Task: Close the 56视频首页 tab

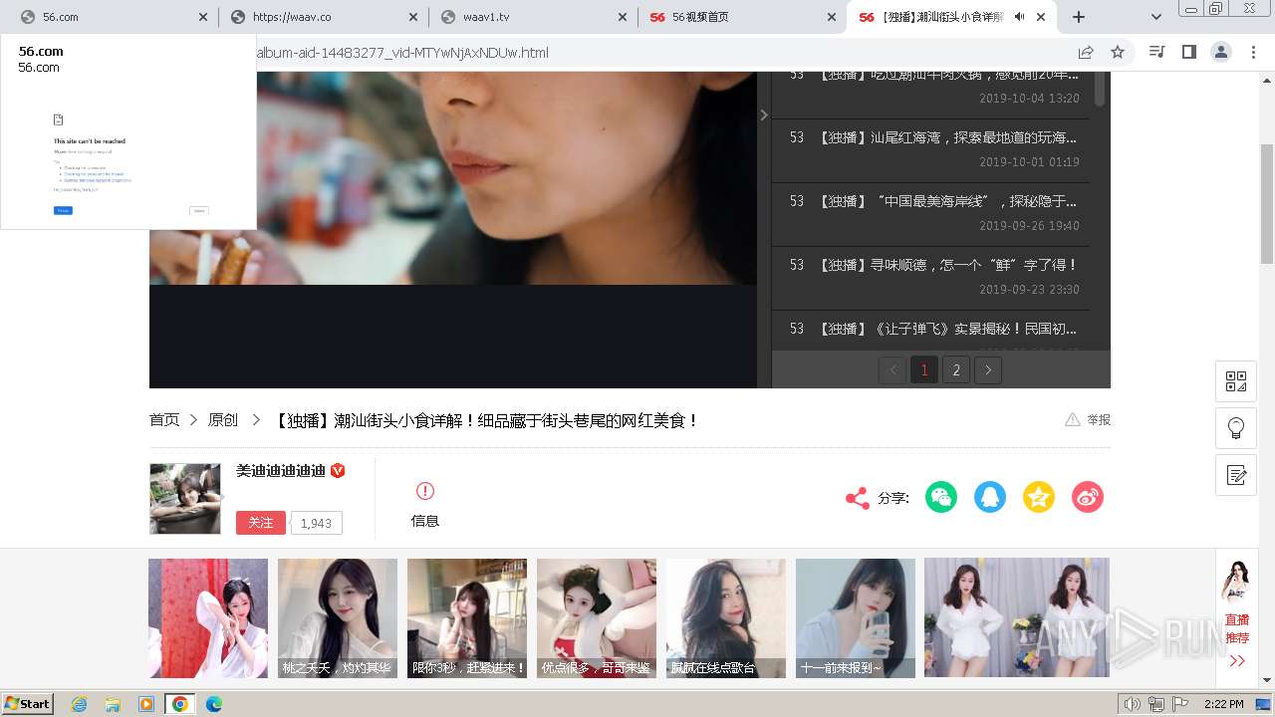Action: (x=832, y=17)
